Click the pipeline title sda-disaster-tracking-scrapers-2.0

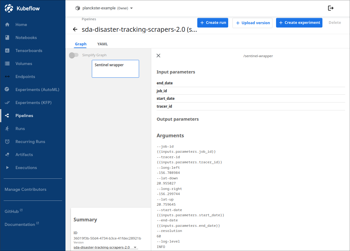pos(139,29)
